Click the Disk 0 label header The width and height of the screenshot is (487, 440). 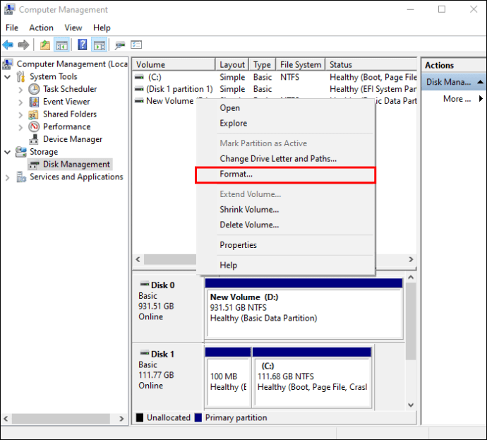163,285
